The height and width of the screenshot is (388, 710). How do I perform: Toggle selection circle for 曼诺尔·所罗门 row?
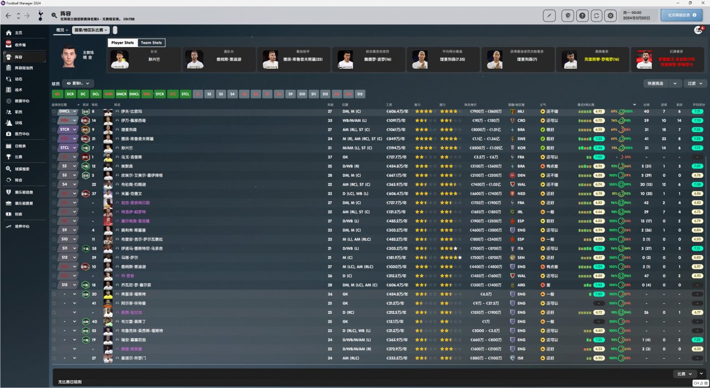[54, 358]
